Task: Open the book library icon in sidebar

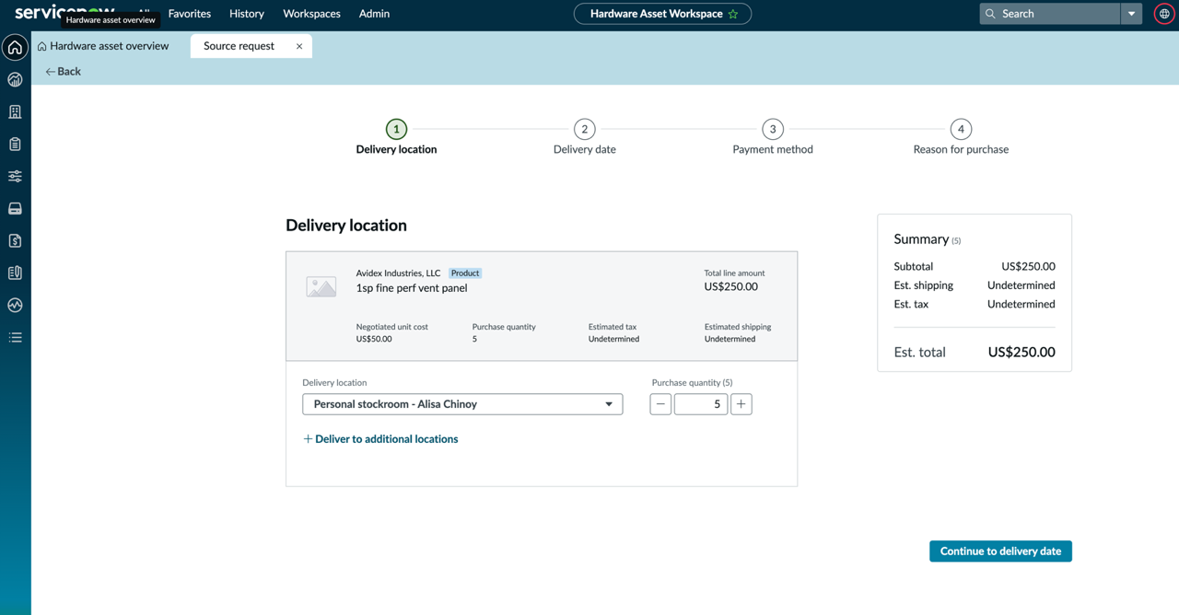Action: (15, 273)
